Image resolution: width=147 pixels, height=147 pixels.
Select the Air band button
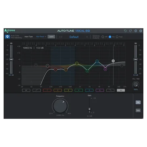pos(121,90)
